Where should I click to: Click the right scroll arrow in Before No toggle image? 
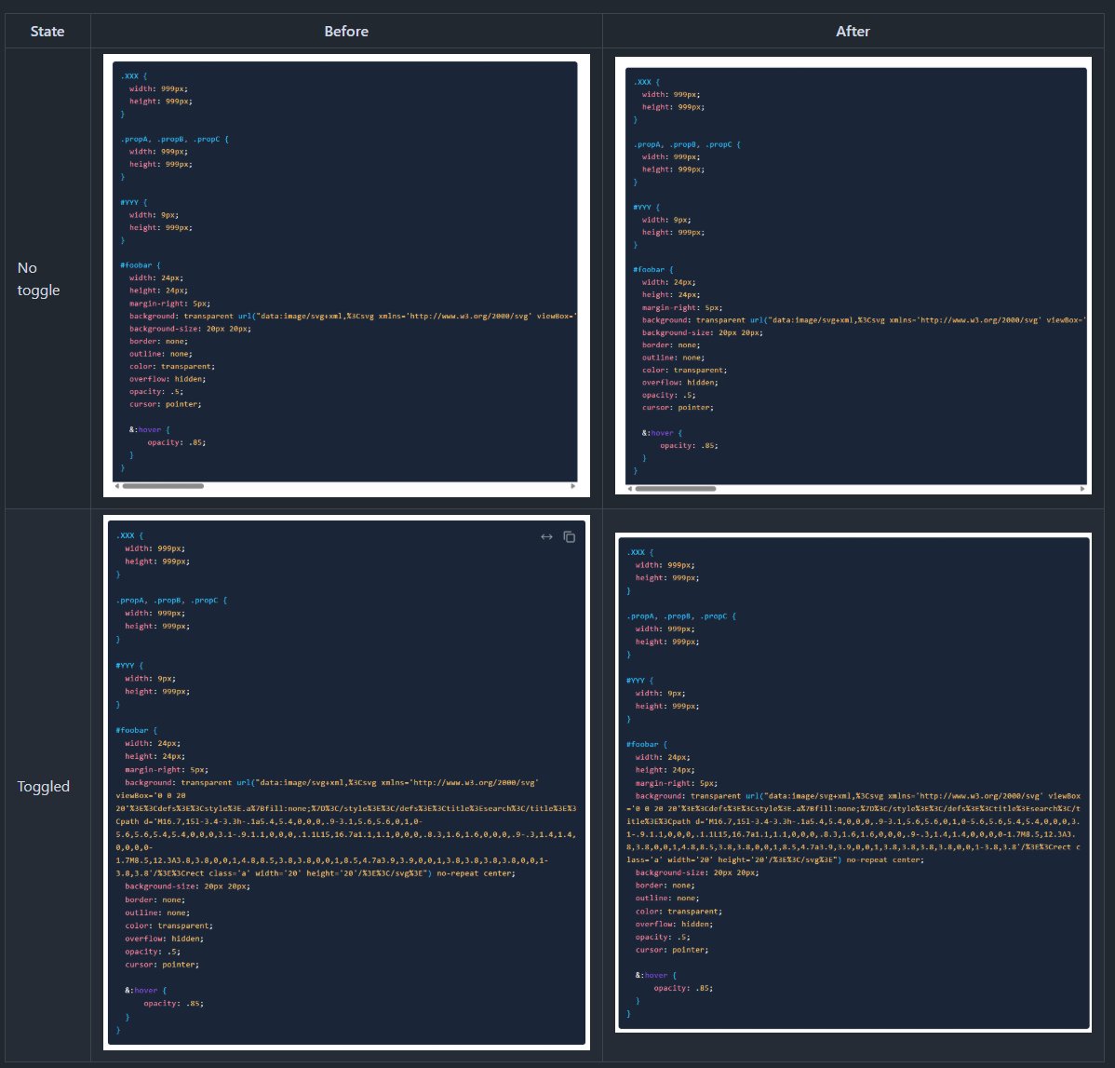tap(573, 486)
